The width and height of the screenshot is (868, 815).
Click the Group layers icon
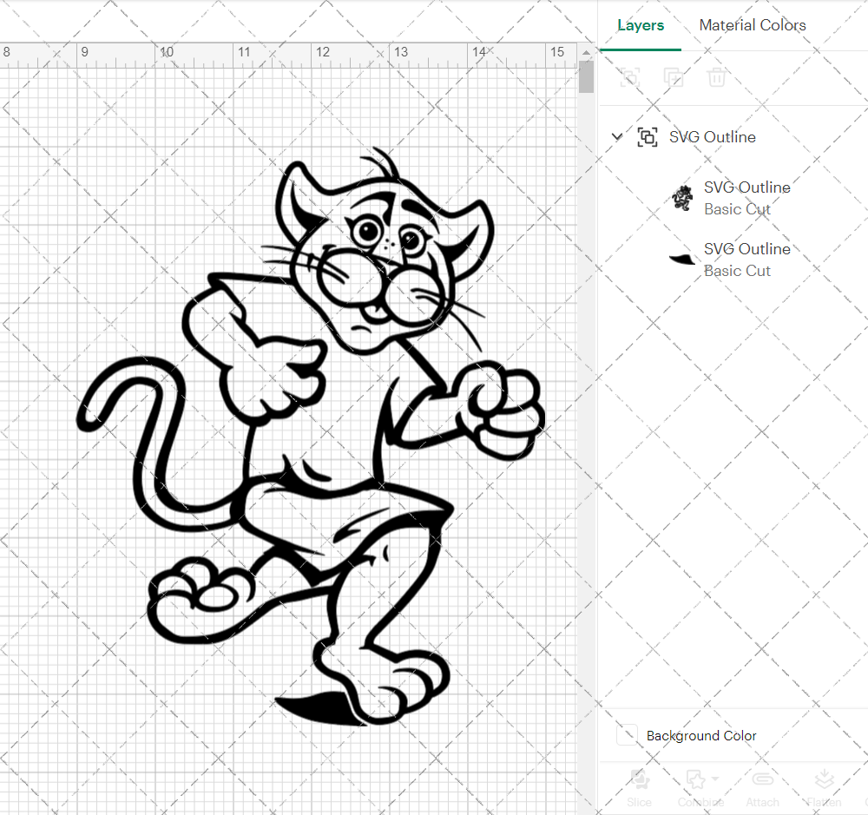[630, 77]
